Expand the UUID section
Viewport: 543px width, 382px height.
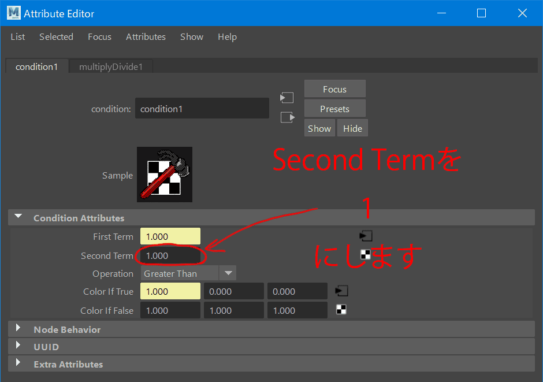pyautogui.click(x=18, y=346)
